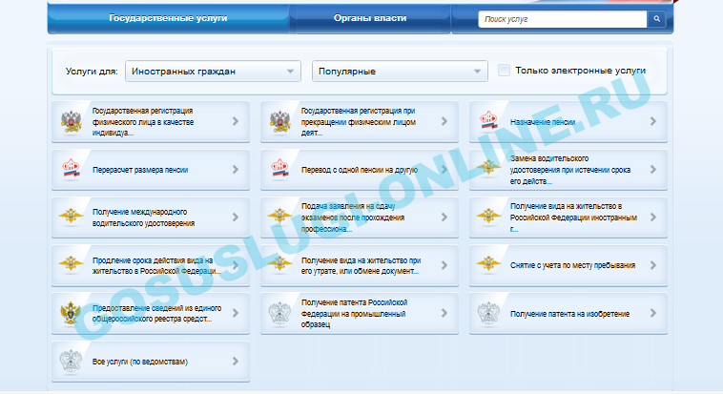Click the arrow on the 'Перевод с одной пенсии на другую' tile

(x=444, y=170)
